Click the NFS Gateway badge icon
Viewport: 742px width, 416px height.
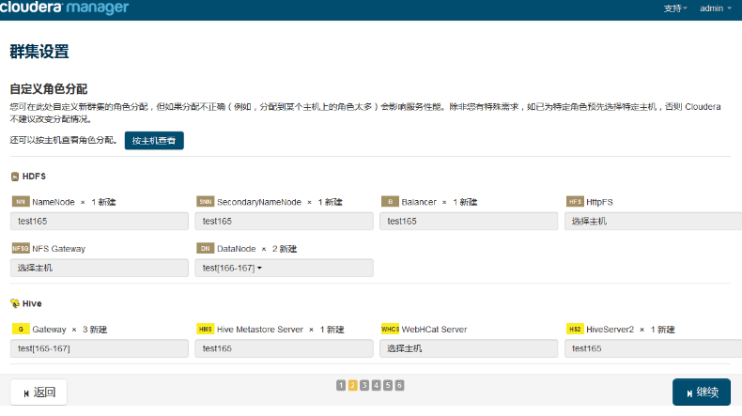[21, 249]
